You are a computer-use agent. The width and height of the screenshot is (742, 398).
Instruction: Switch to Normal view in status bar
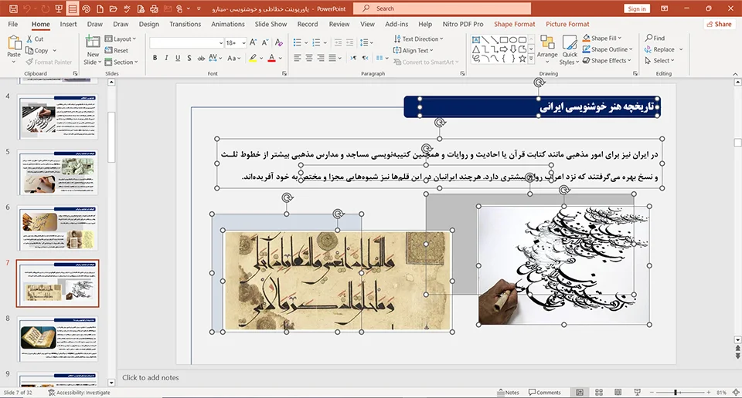tap(580, 393)
